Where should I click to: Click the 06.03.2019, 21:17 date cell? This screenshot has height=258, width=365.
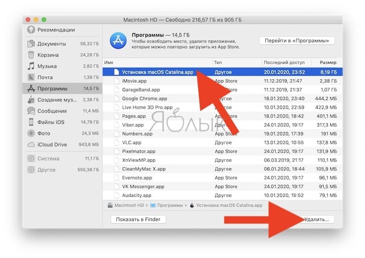[284, 160]
